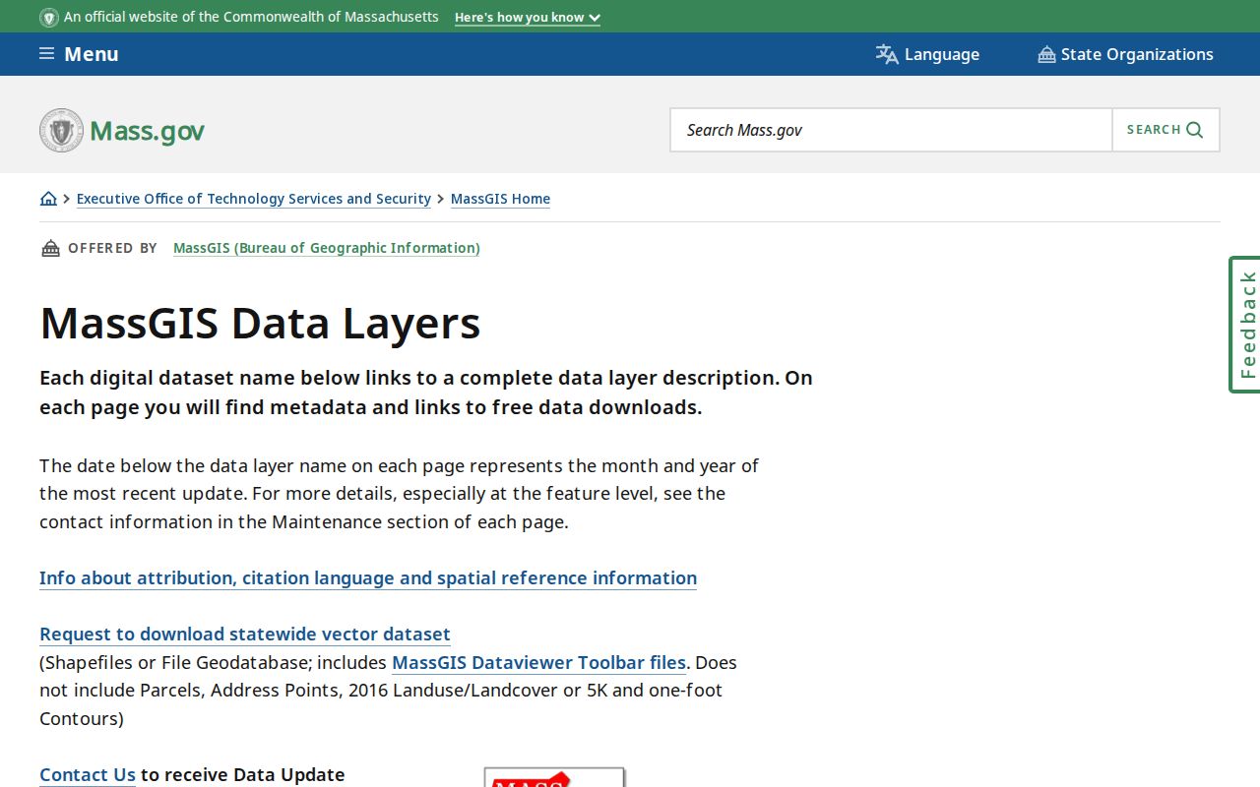This screenshot has height=787, width=1260.
Task: Open the Menu label in navigation
Action: coord(92,54)
